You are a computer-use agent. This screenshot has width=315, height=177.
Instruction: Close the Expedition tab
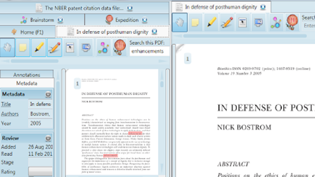tap(145, 20)
